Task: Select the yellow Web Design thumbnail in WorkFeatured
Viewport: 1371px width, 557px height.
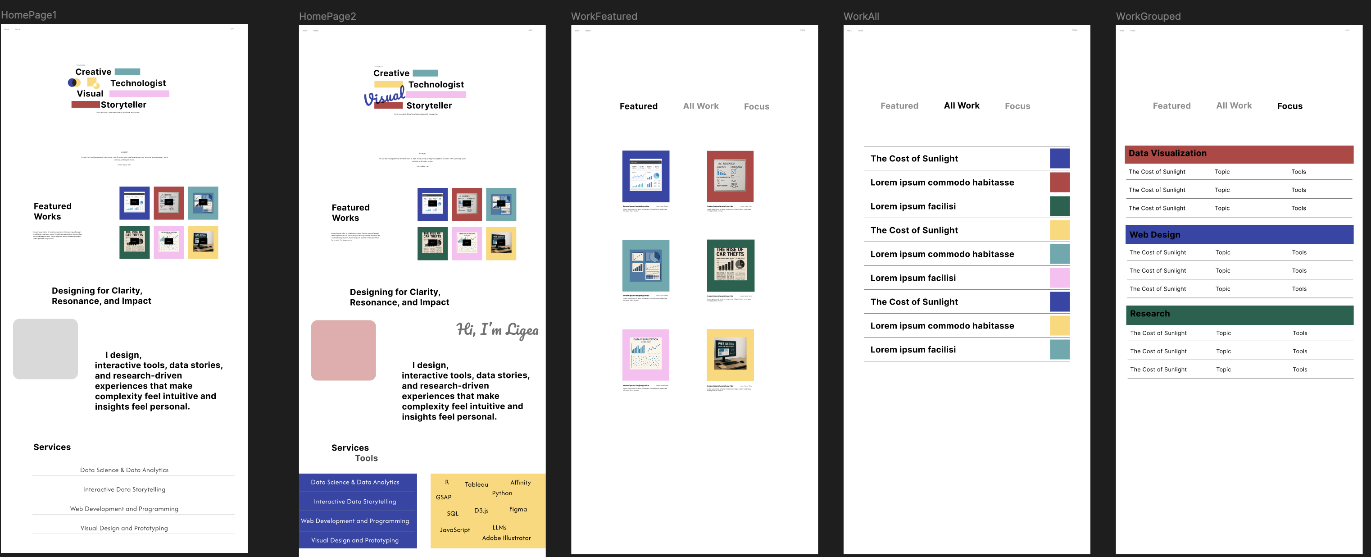Action: click(x=730, y=355)
